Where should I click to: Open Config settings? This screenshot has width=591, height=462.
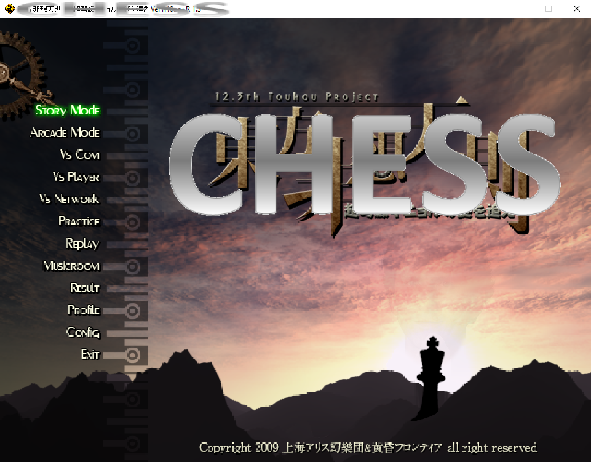(83, 332)
